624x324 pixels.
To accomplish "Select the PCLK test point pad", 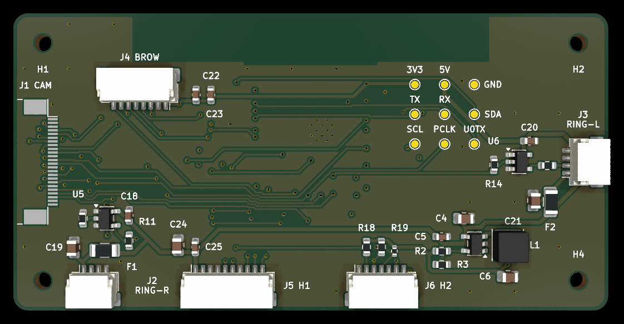I will pyautogui.click(x=444, y=144).
